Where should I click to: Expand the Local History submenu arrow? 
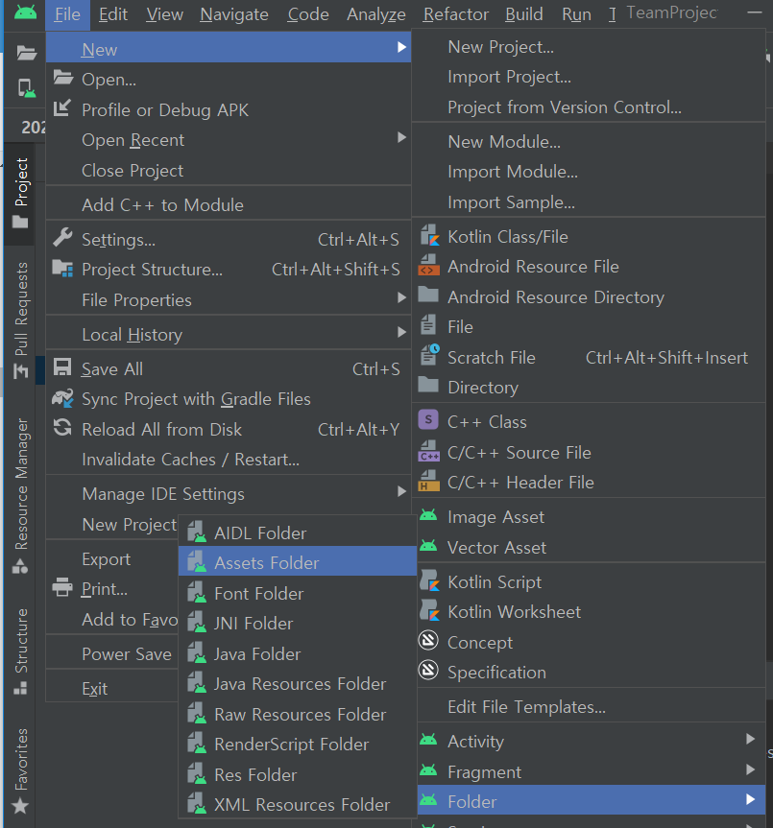pyautogui.click(x=402, y=332)
